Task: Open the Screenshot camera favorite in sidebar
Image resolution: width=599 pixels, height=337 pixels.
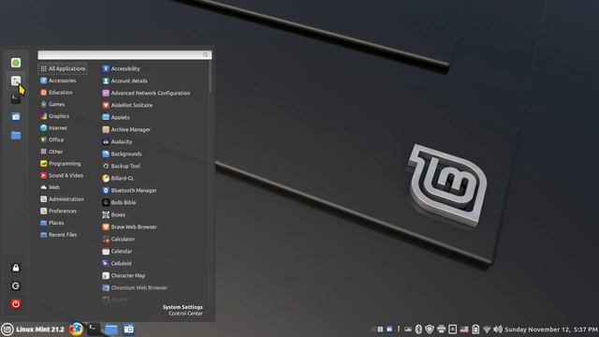Action: [16, 117]
